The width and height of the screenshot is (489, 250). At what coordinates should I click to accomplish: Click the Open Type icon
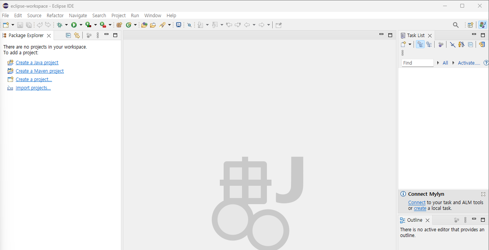(x=144, y=25)
